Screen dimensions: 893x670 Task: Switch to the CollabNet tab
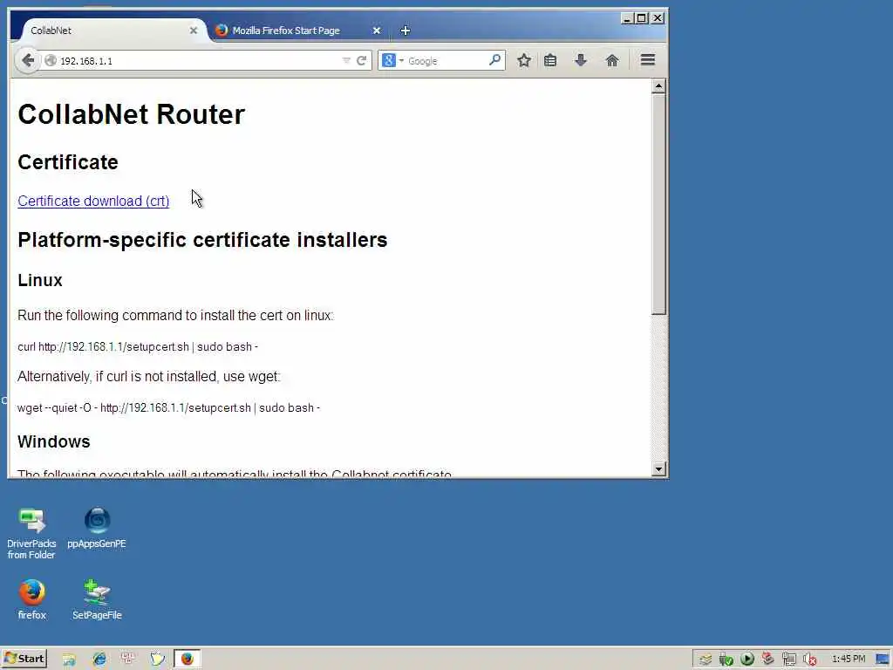(108, 31)
